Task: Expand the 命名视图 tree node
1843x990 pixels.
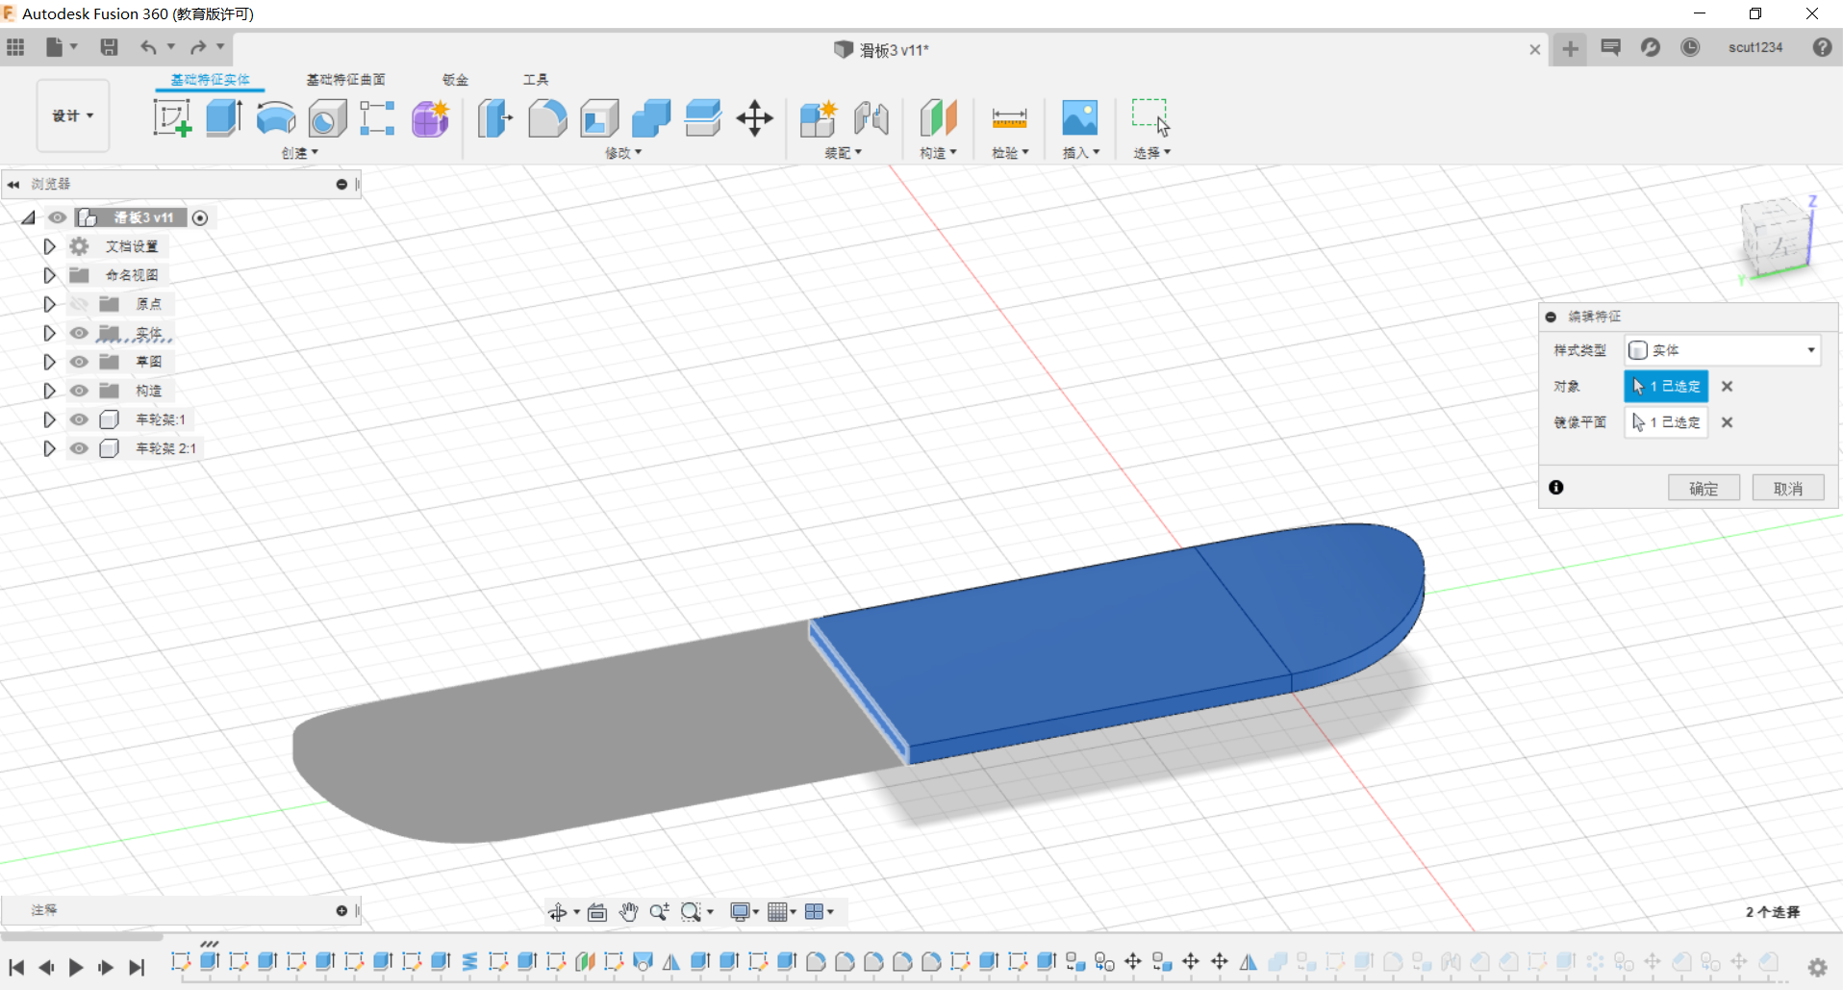Action: pyautogui.click(x=49, y=275)
